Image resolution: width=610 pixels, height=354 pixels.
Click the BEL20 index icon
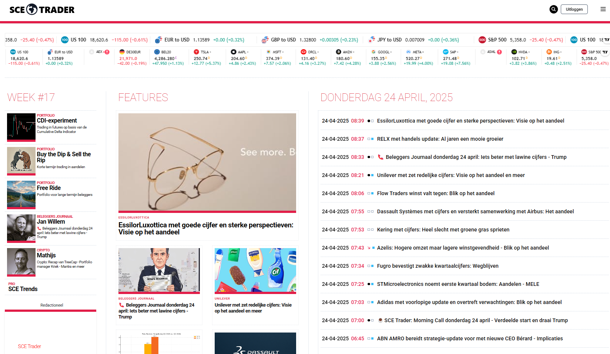point(157,52)
